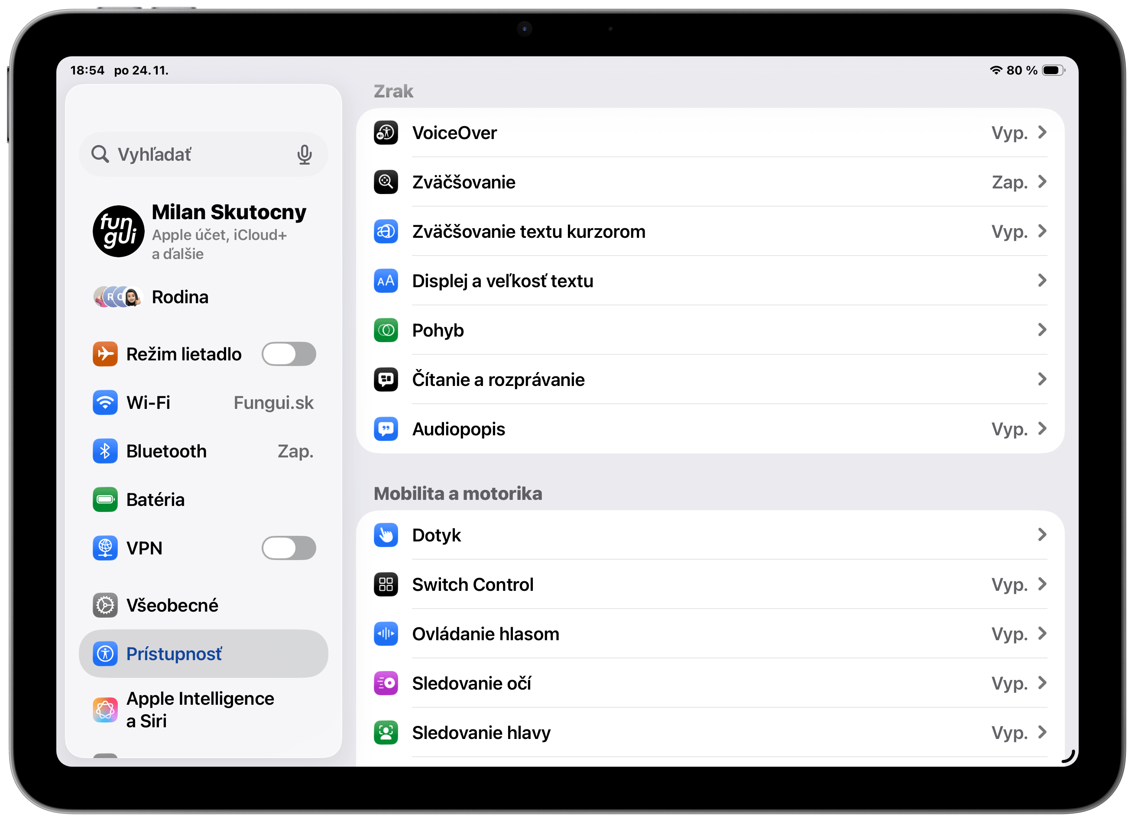Open Apple Intelligence a Siri settings
Image resolution: width=1135 pixels, height=823 pixels.
[200, 710]
